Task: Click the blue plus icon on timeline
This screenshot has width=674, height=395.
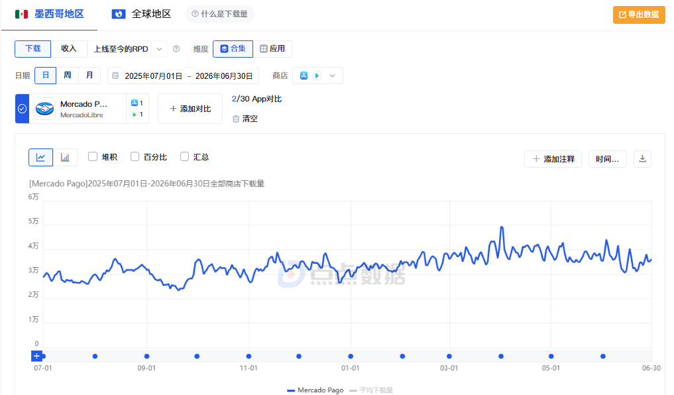Action: (x=36, y=356)
